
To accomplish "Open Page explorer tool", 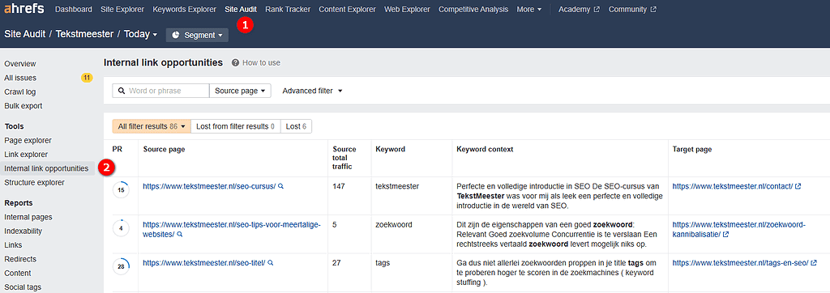I will [x=28, y=140].
